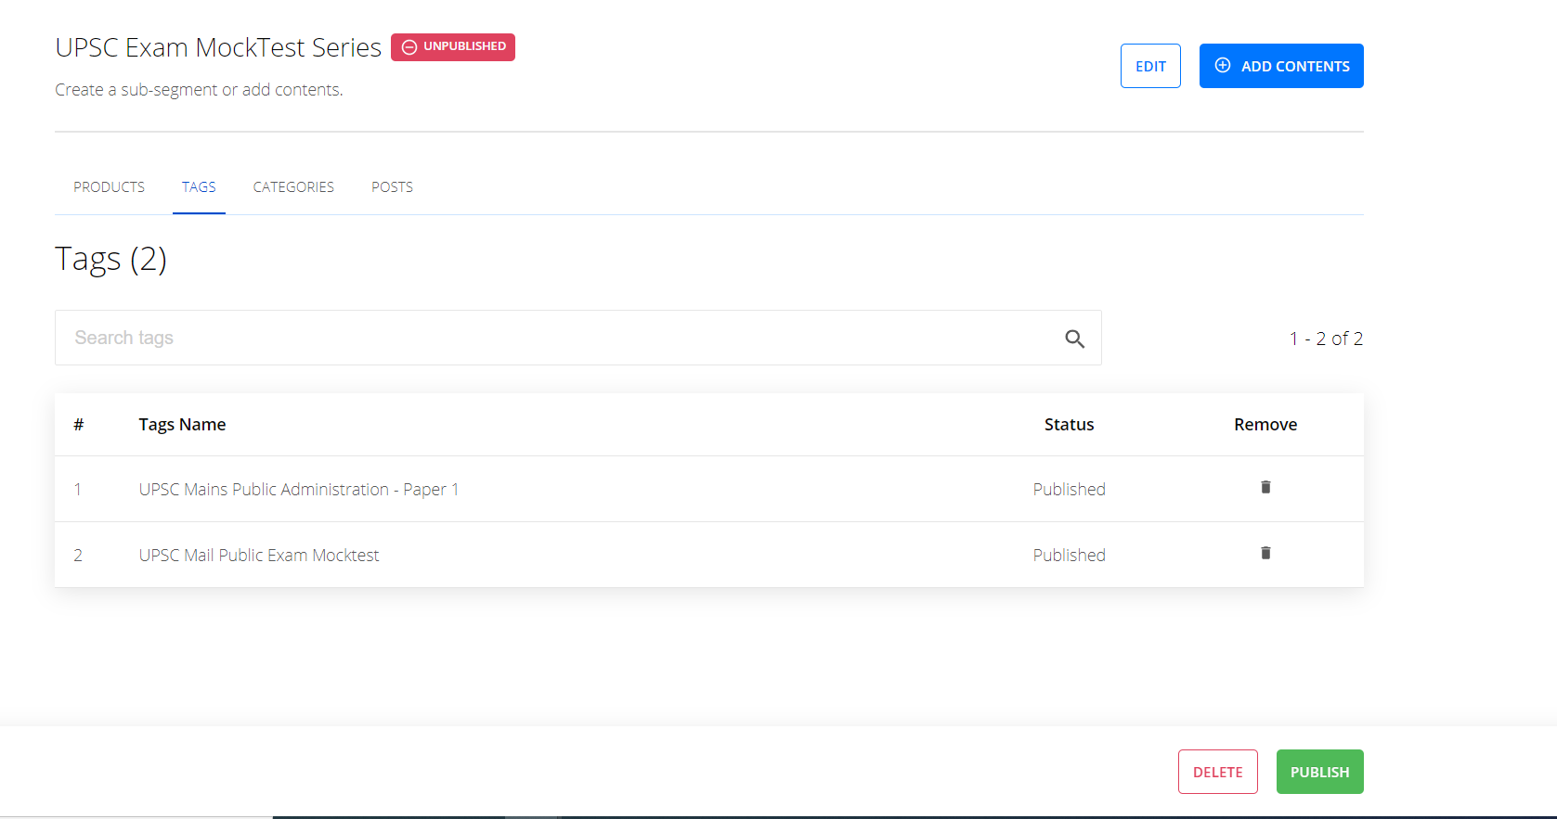Click the search magnifier icon
The image size is (1557, 819).
[1074, 339]
